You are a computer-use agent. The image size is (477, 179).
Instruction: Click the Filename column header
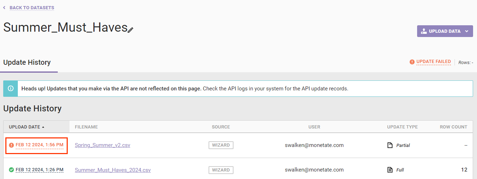coord(86,127)
